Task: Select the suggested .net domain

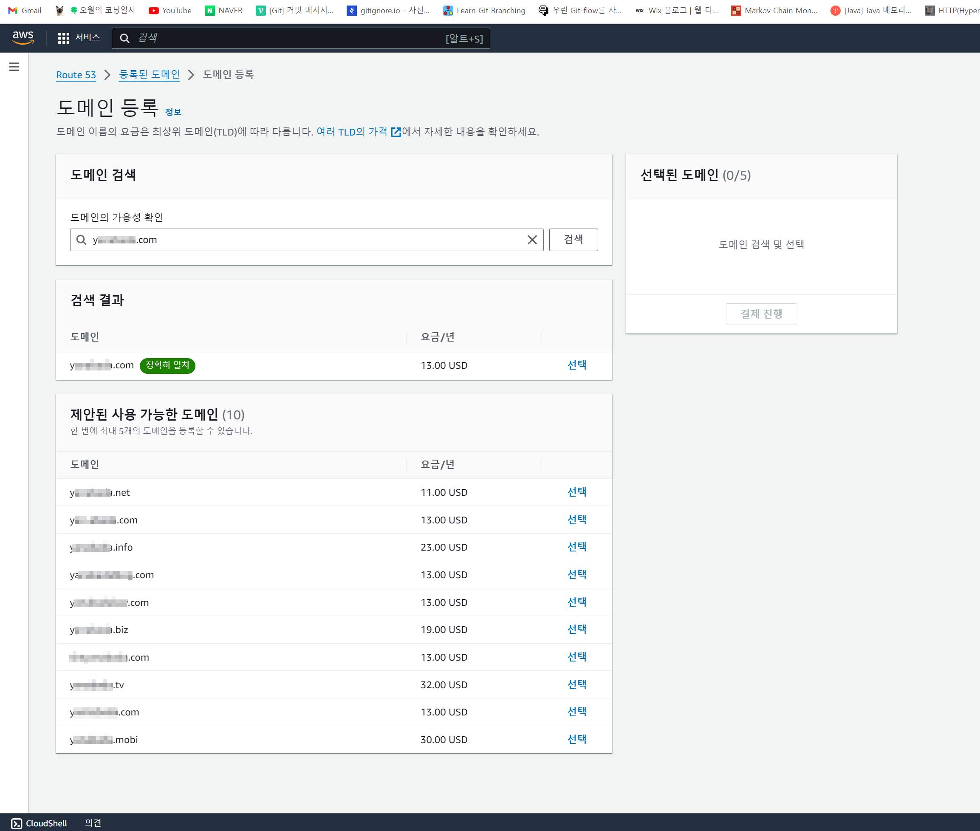Action: [577, 492]
